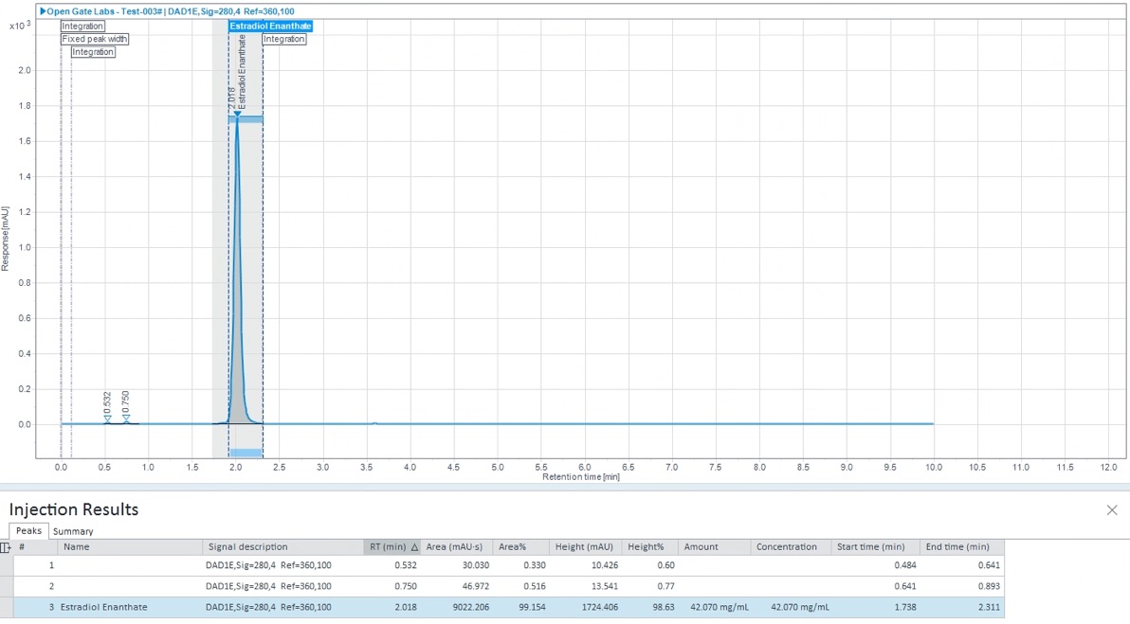Select the Estradiol Enanthate row in table
This screenshot has width=1130, height=624.
[x=105, y=607]
